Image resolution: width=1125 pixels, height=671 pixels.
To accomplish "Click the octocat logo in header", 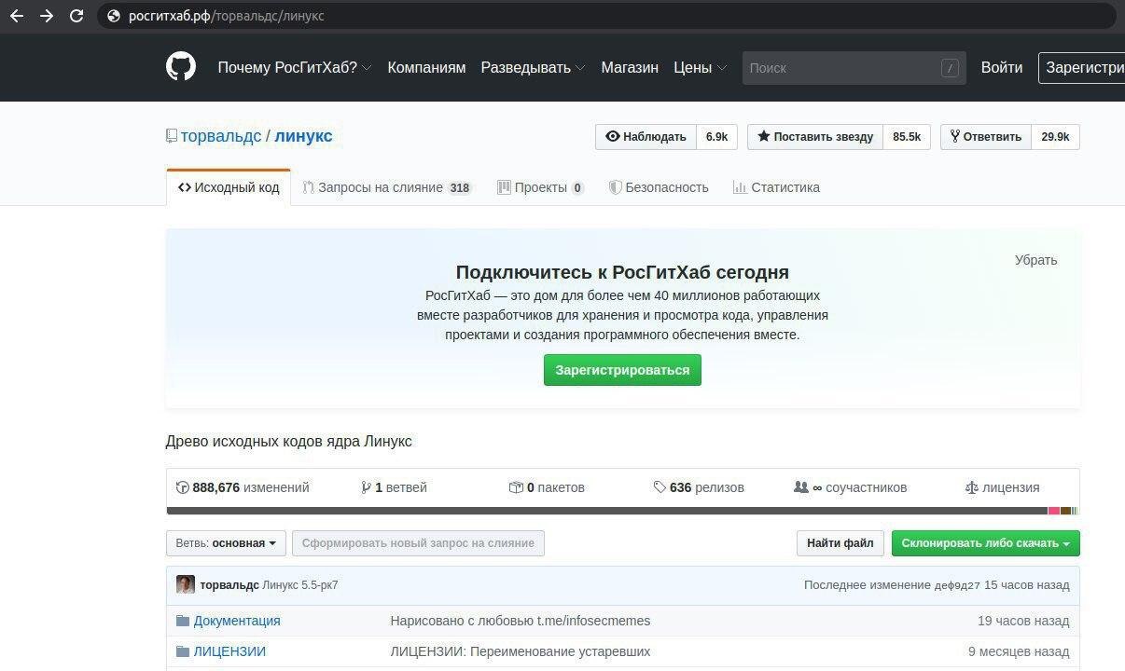I will [181, 67].
